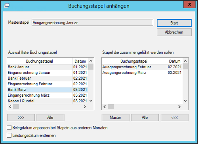
Task: Click the <<< button to remove a stack
Action: point(175,118)
